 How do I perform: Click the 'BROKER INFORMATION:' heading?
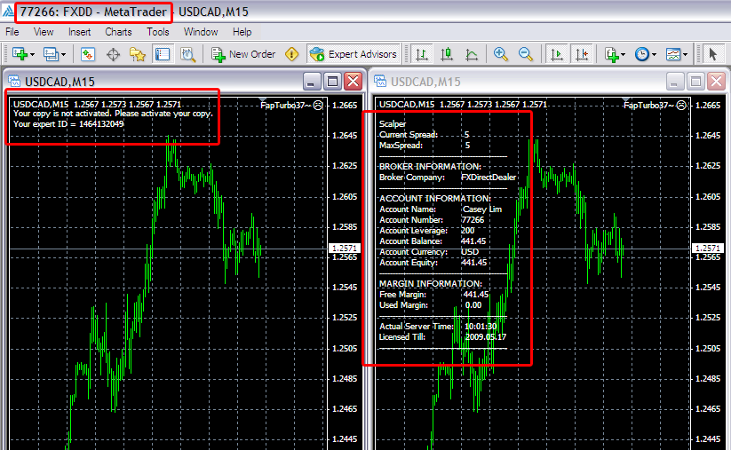430,166
